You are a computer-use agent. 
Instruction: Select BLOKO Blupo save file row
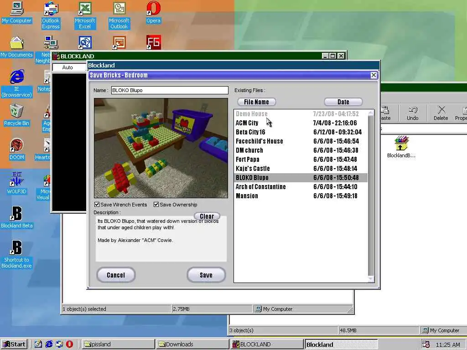tap(301, 178)
